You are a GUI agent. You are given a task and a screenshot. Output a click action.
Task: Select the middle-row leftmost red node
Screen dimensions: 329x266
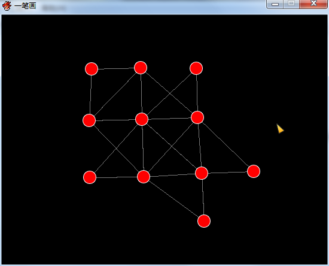tap(89, 120)
